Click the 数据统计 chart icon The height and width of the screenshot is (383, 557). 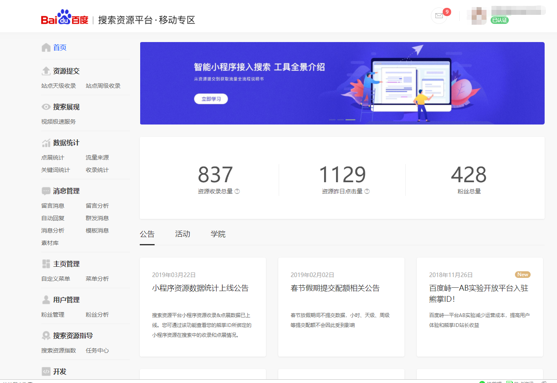pyautogui.click(x=46, y=143)
